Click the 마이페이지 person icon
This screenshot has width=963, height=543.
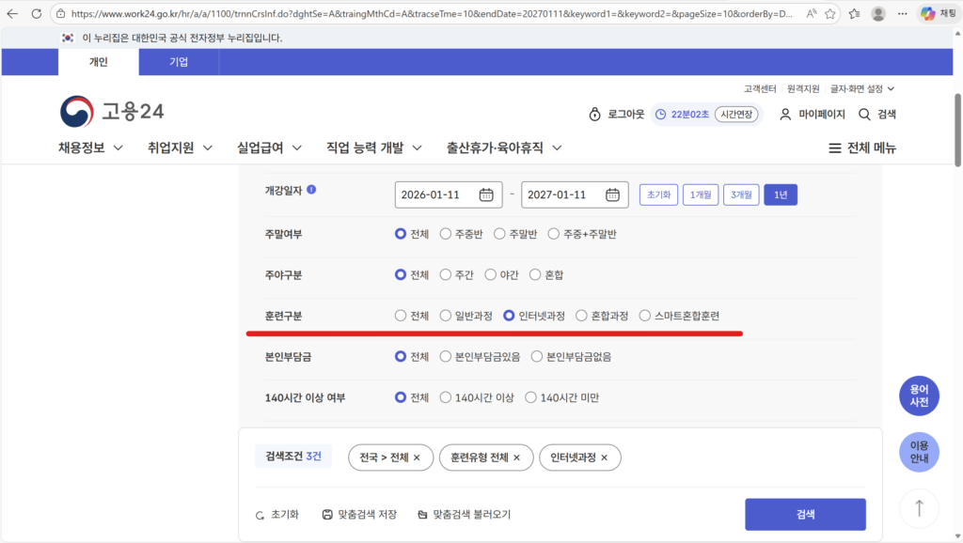click(x=786, y=113)
